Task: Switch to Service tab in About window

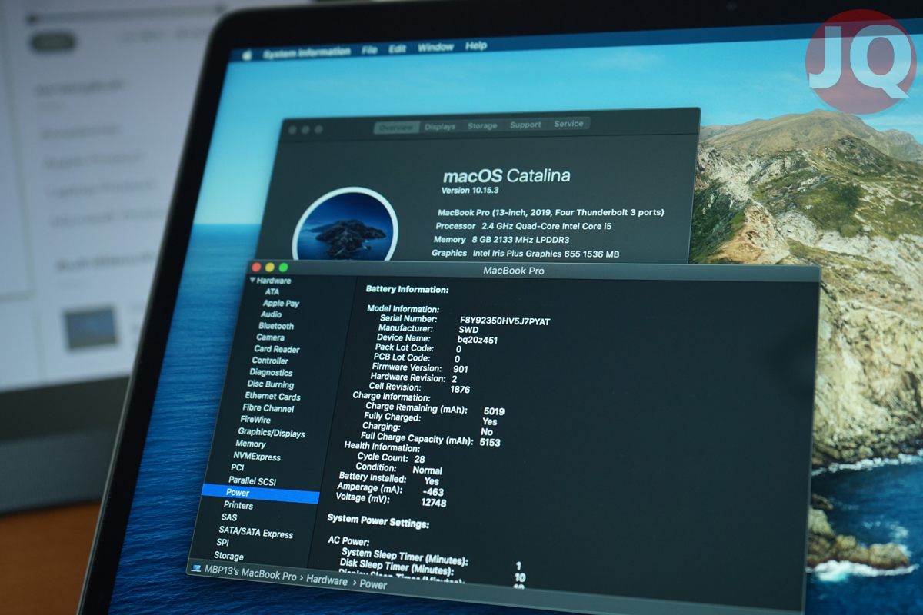Action: pos(568,124)
